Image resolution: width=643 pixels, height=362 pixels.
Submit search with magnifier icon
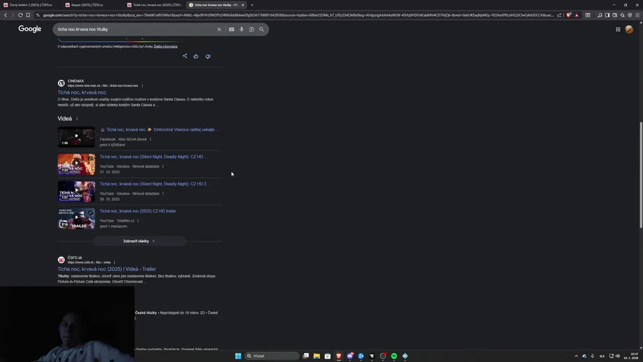coord(262,29)
